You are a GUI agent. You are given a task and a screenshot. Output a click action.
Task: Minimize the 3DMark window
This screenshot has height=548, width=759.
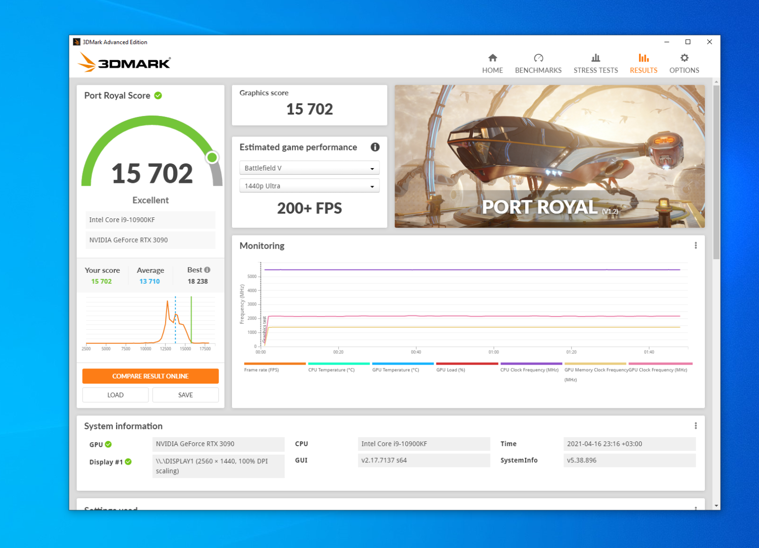666,42
